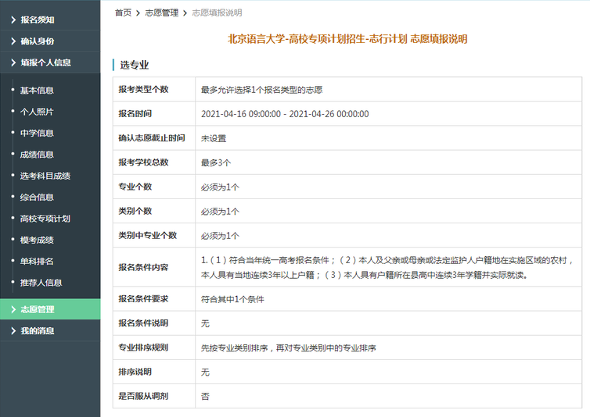Image resolution: width=590 pixels, height=417 pixels.
Task: Click the value 最多允许选择1个报名类型的志愿
Action: click(x=262, y=90)
